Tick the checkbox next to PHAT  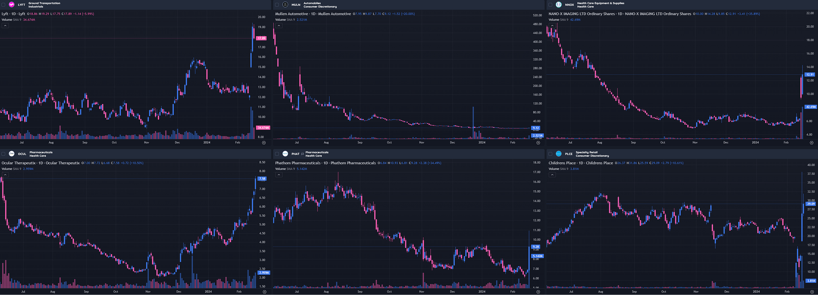coord(277,154)
